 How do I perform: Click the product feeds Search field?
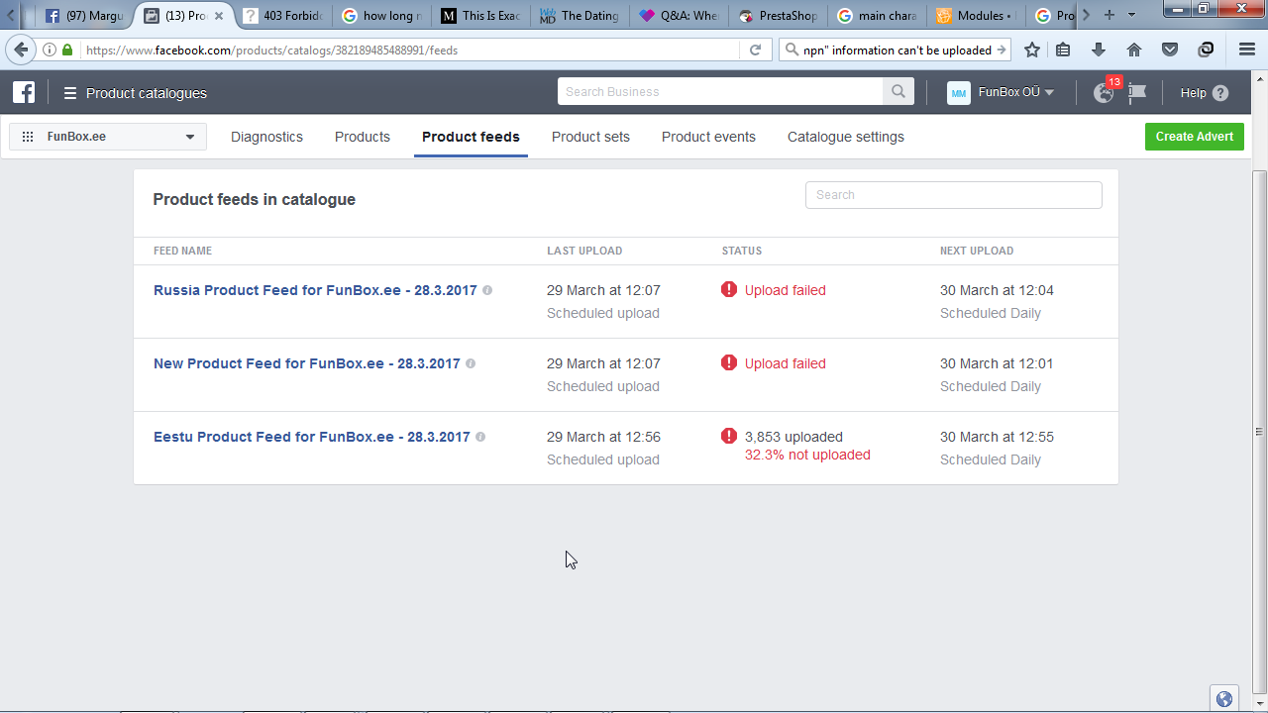(953, 195)
